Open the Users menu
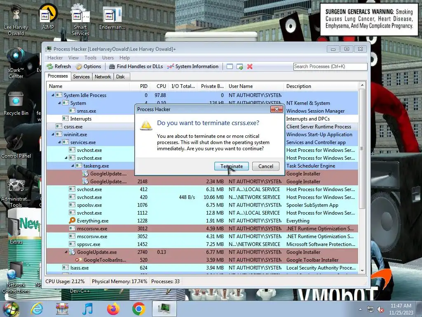This screenshot has width=422, height=317. point(108,58)
